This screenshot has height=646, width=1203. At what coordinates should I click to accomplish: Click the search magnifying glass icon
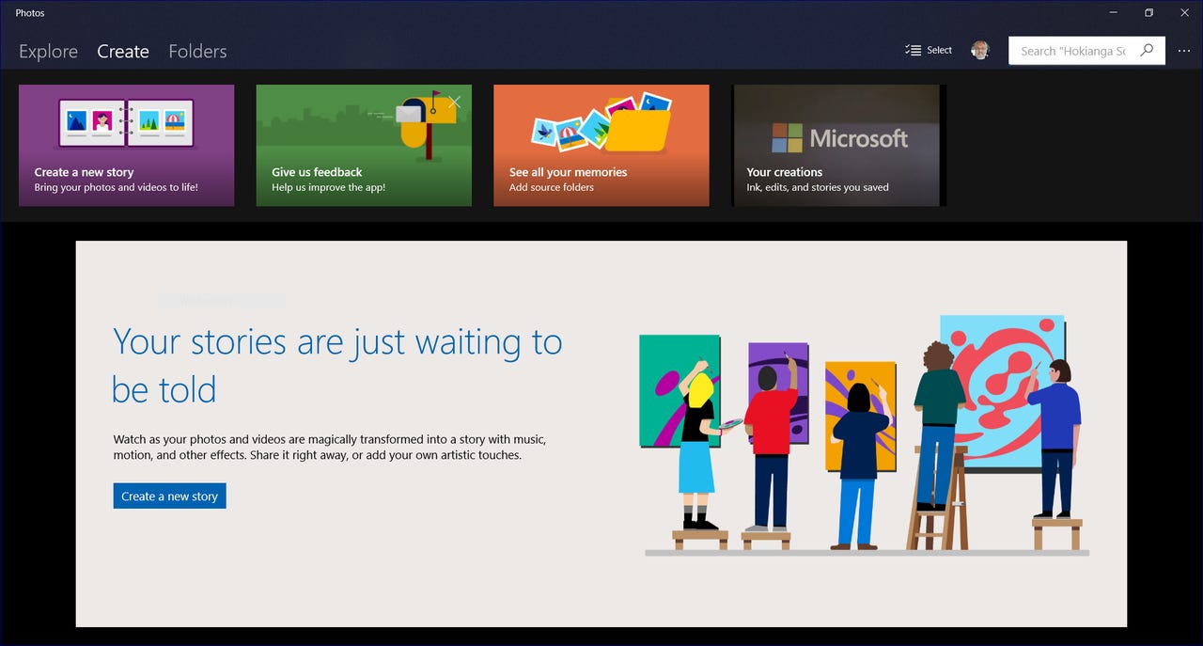tap(1147, 50)
